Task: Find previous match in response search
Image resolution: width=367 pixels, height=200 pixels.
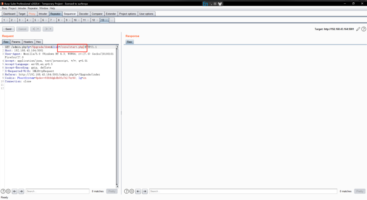Action: tap(138, 191)
